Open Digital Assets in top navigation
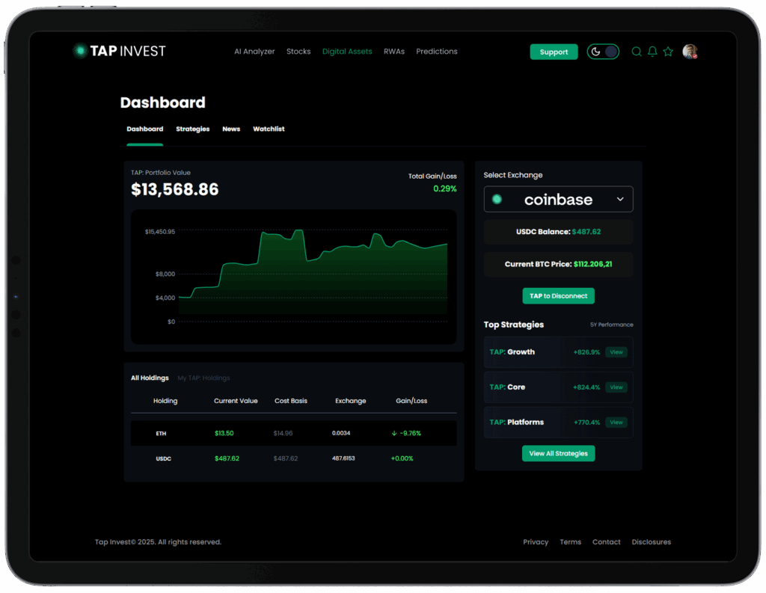 [x=347, y=52]
